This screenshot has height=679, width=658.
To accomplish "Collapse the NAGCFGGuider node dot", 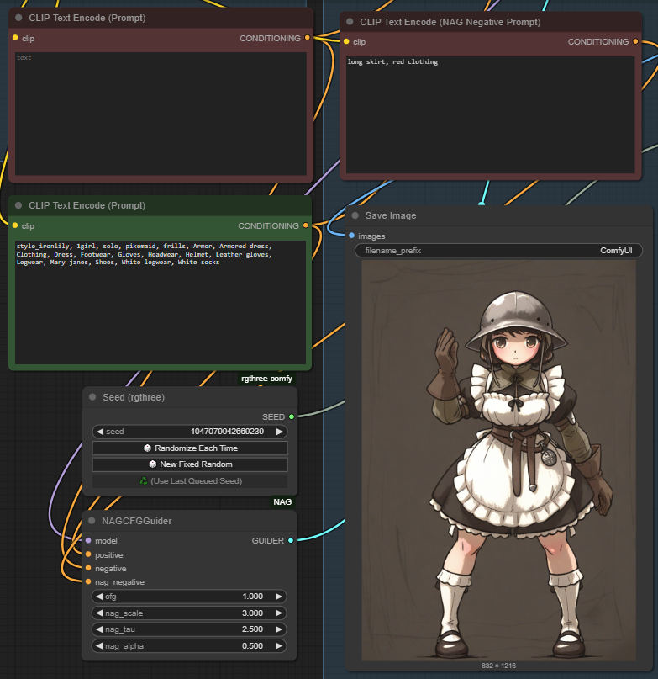I will point(92,521).
